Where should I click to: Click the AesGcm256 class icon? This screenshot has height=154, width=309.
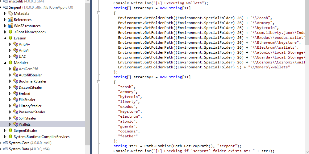15,69
